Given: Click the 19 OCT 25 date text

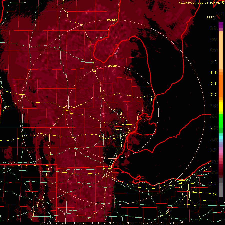Looking at the screenshot, I should click(x=161, y=223).
